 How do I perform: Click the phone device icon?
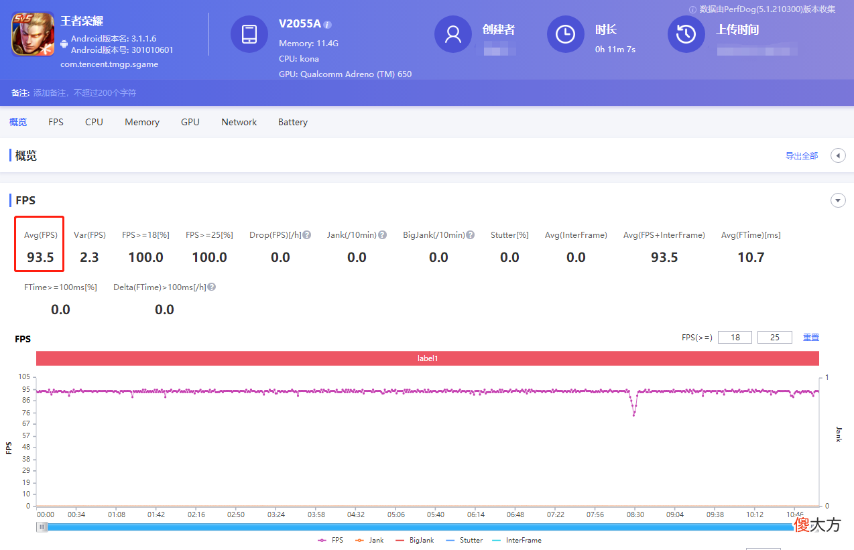tap(249, 34)
